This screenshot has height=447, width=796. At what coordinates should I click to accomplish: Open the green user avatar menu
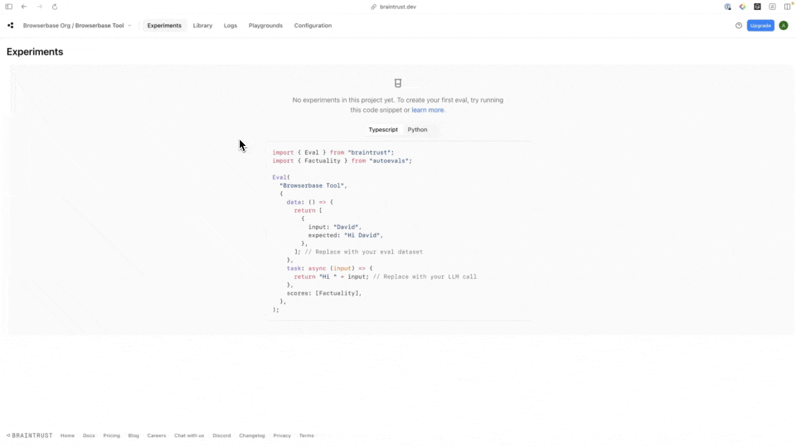tap(784, 25)
